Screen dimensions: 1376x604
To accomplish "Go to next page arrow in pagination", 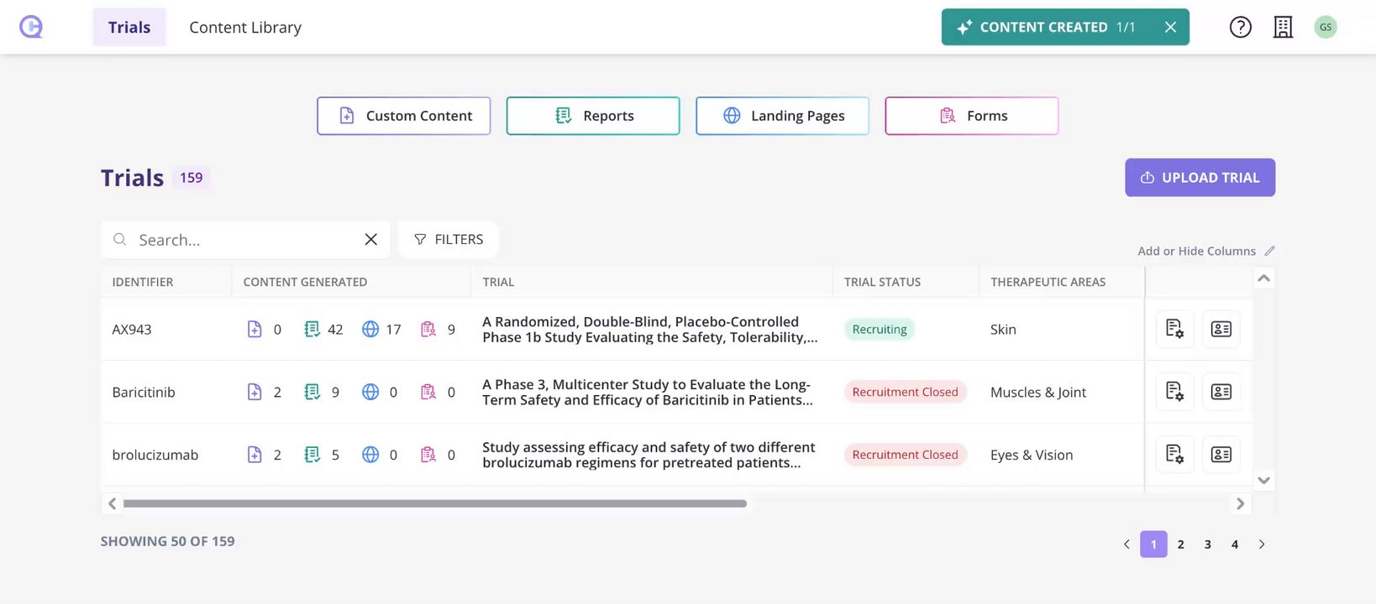I will point(1262,544).
